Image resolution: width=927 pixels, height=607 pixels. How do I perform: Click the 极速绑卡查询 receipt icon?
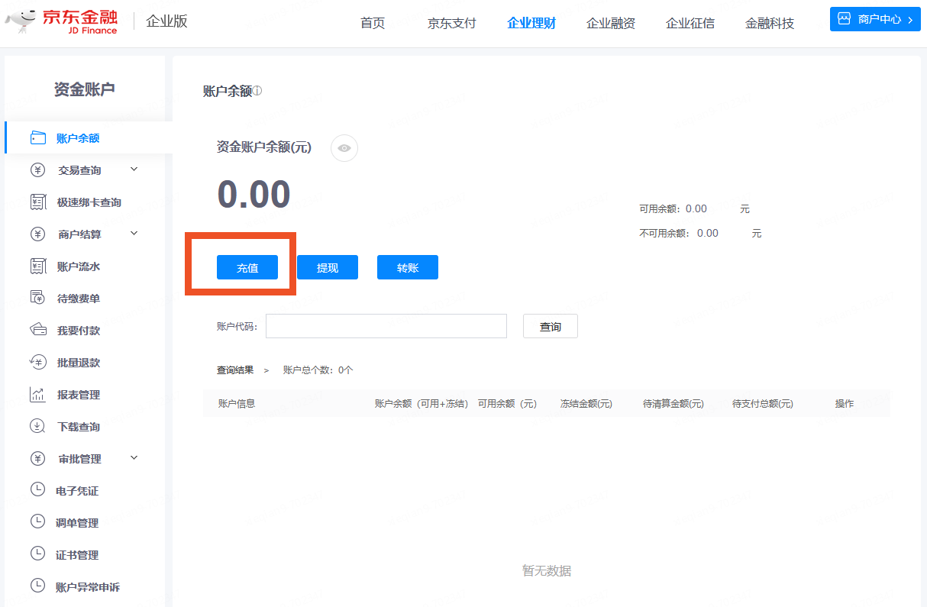tap(38, 202)
